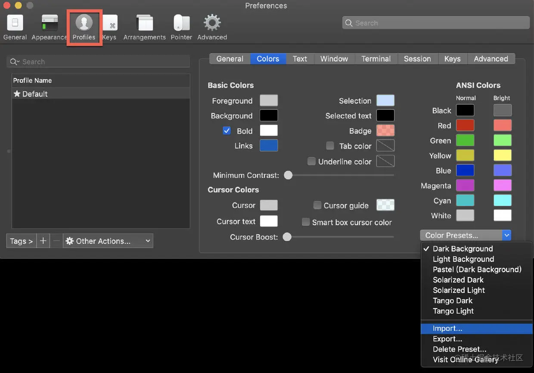
Task: Open the General preferences pane icon
Action: [x=15, y=23]
